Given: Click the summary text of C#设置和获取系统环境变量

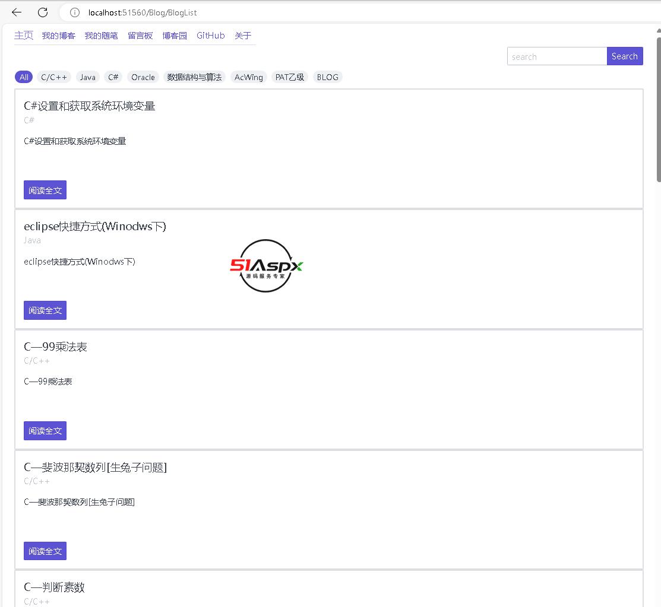Looking at the screenshot, I should click(75, 141).
